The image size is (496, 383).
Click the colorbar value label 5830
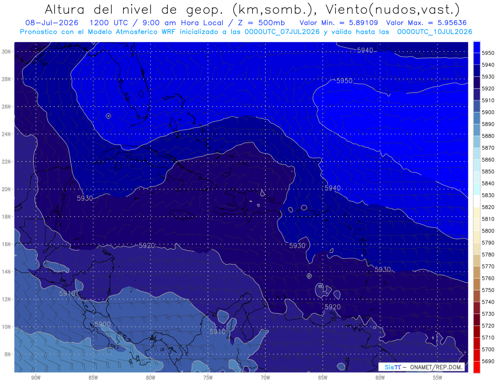[488, 195]
